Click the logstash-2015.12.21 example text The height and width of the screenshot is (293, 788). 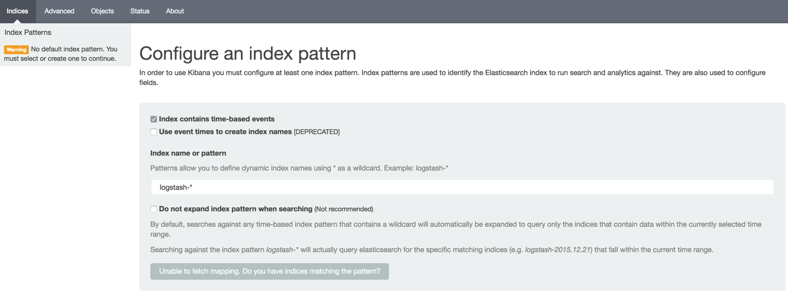coord(558,250)
